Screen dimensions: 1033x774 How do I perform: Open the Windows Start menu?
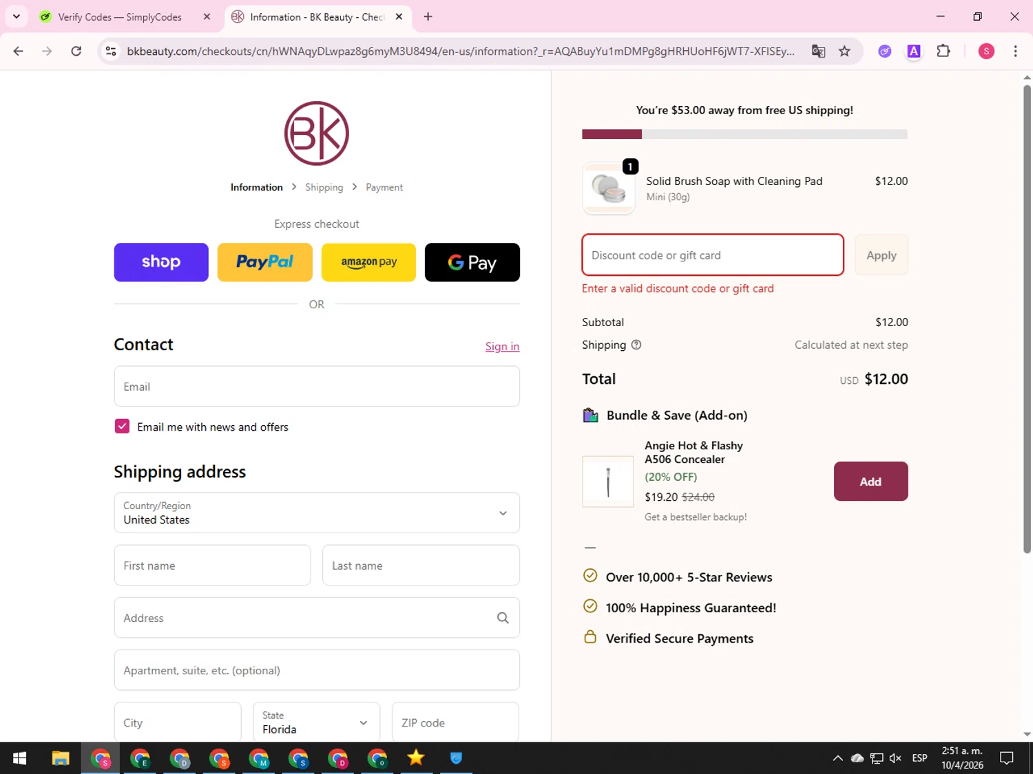tap(20, 758)
